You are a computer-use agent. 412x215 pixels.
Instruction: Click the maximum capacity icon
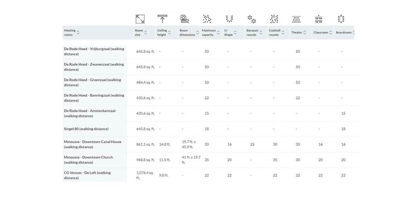(207, 19)
